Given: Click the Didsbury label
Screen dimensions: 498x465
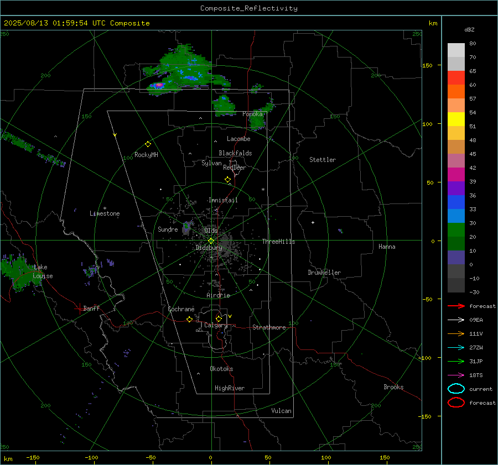Looking at the screenshot, I should point(209,248).
